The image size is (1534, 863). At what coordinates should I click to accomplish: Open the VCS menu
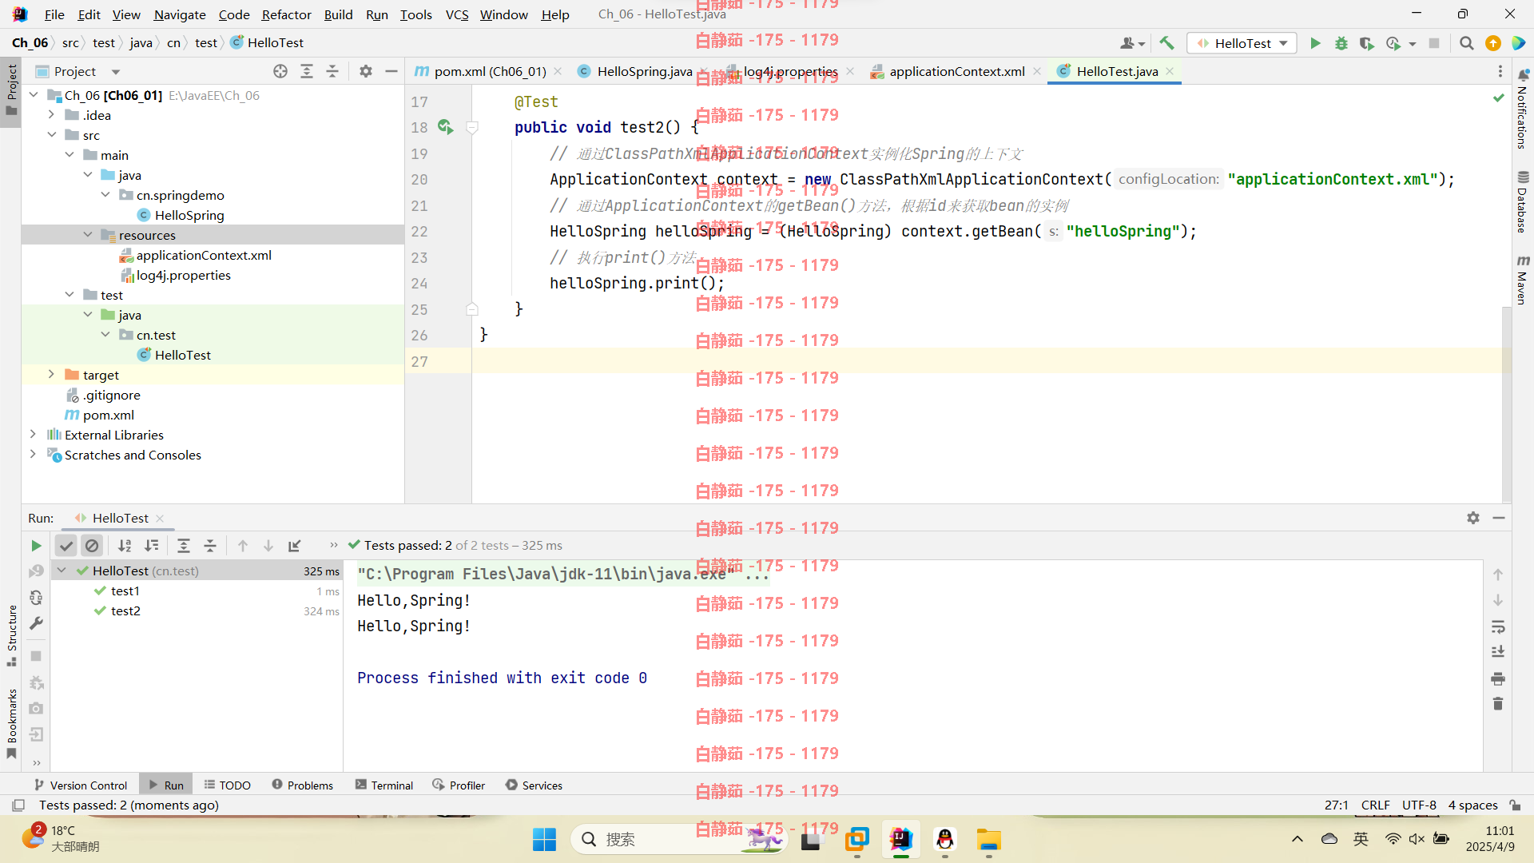click(457, 14)
